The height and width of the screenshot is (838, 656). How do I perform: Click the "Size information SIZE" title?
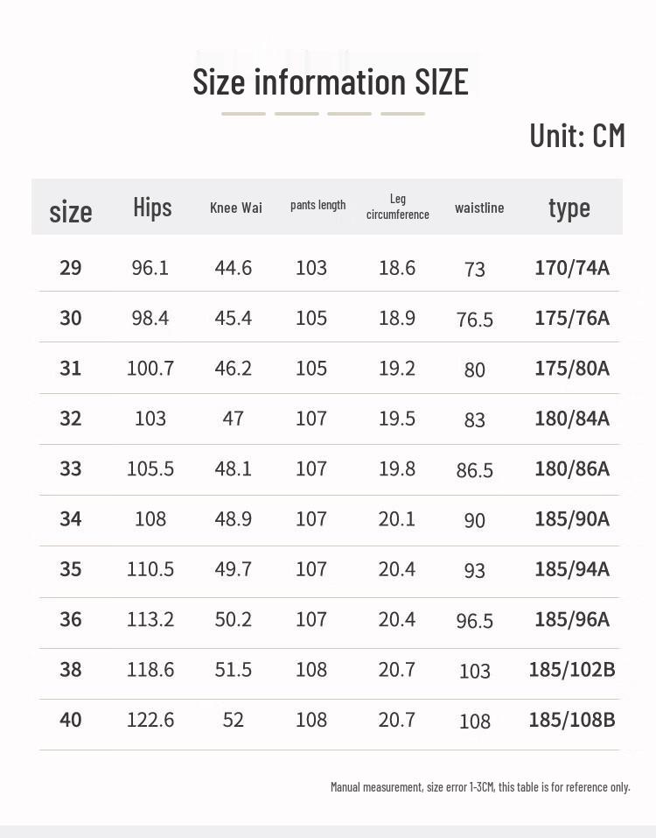(x=331, y=82)
